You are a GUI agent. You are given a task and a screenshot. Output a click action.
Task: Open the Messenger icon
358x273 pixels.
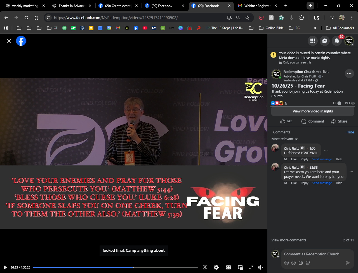(324, 41)
